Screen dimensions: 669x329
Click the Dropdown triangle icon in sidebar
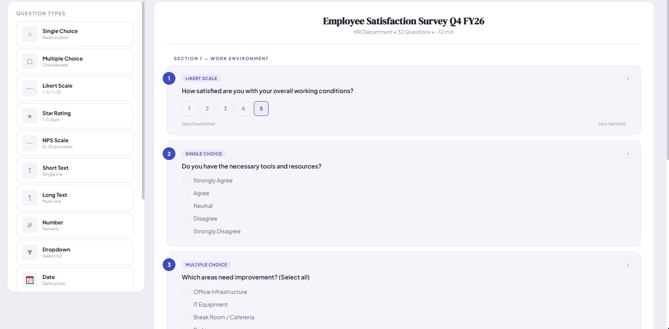pos(30,253)
